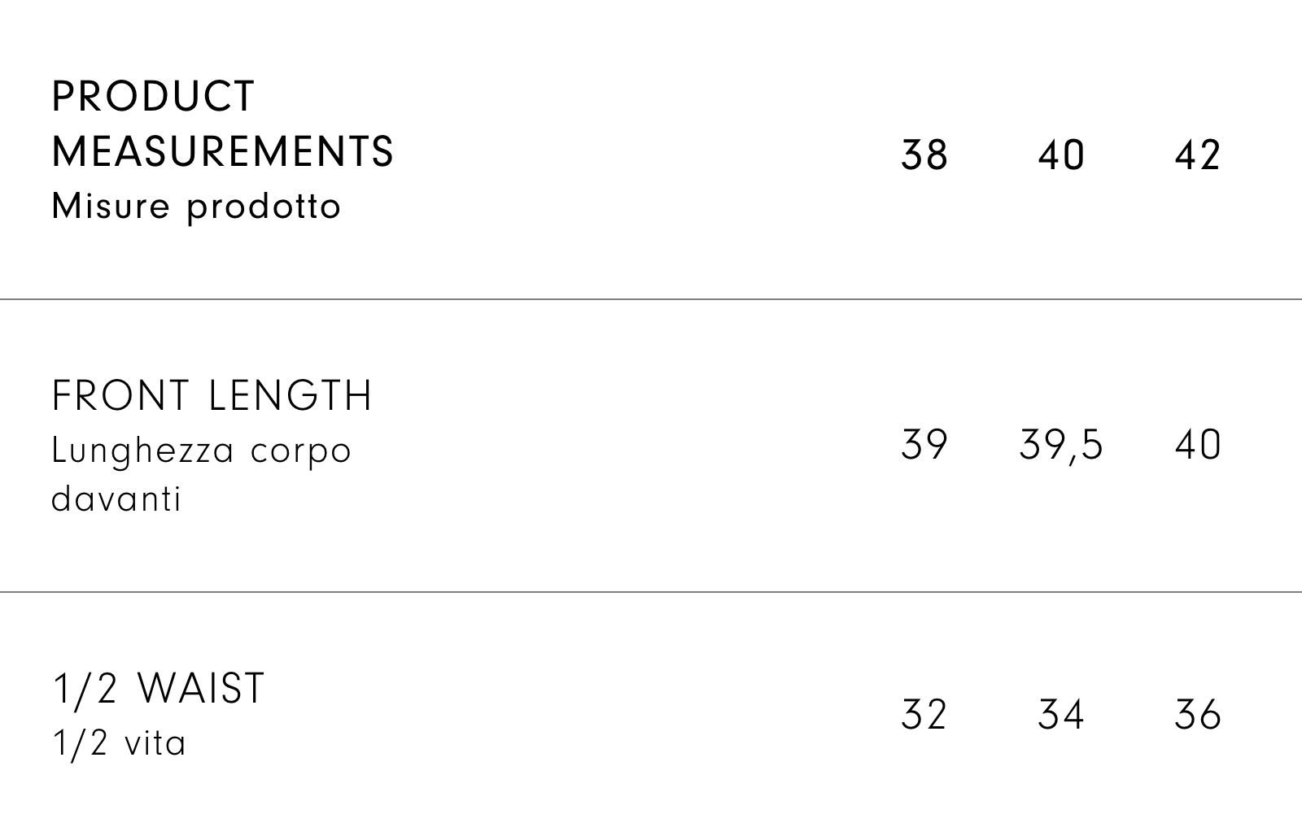Click half waist value 36

(x=1198, y=715)
